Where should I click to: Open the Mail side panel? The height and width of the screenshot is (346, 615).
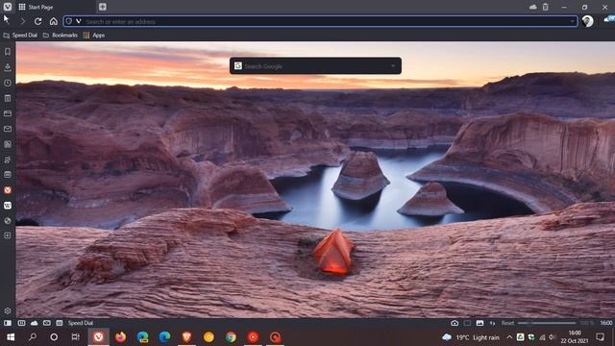coord(8,129)
